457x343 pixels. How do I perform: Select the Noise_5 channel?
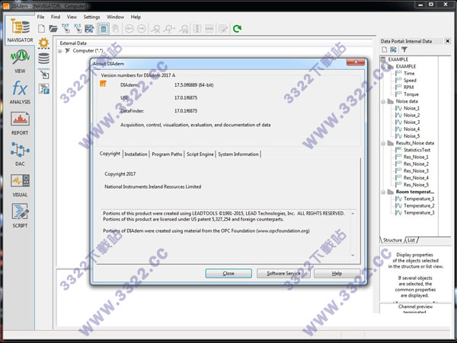click(x=411, y=136)
